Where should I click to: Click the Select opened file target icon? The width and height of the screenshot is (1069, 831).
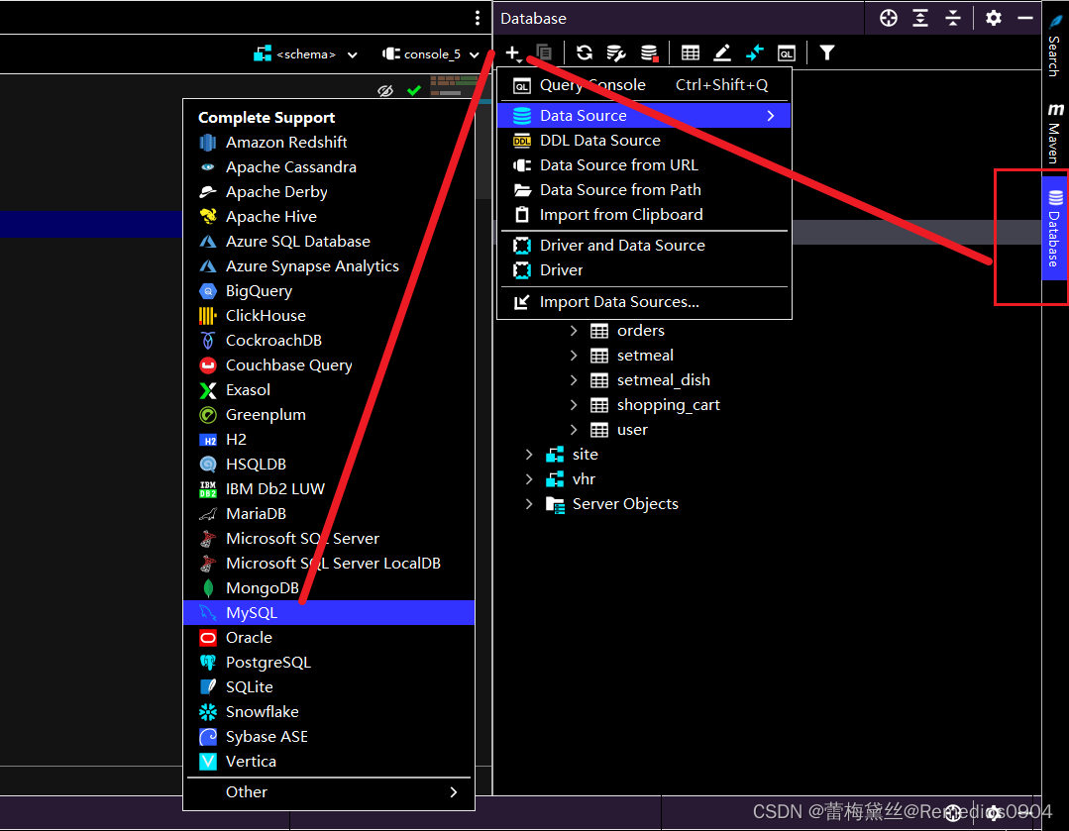coord(889,19)
